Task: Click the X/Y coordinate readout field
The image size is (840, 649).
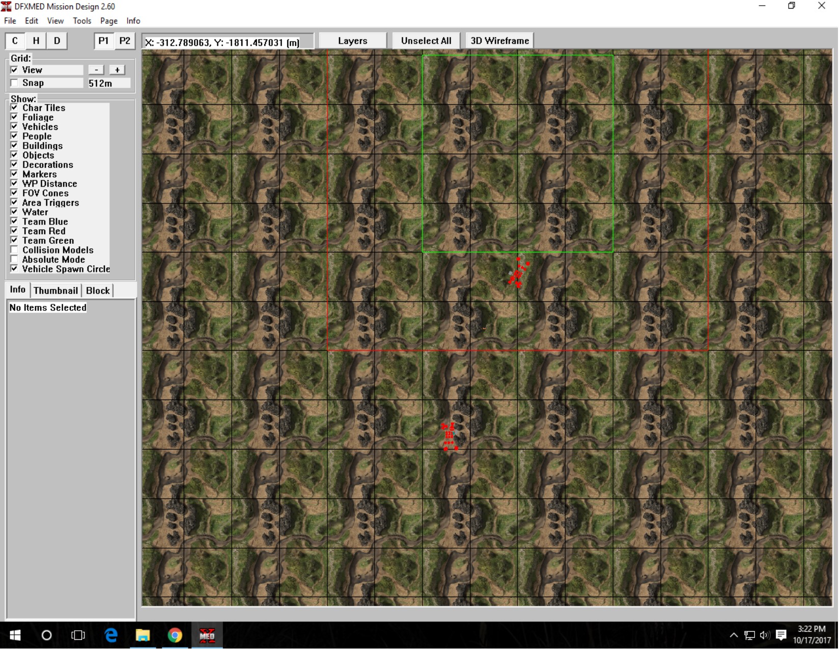Action: point(228,42)
